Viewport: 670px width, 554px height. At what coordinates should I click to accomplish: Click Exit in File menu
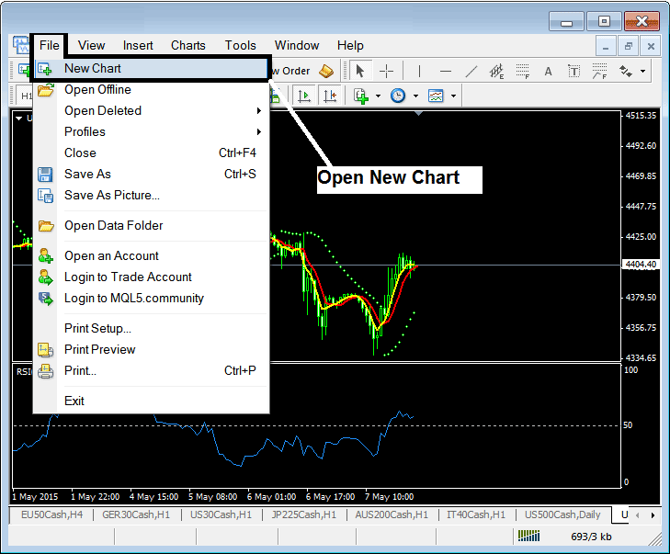point(152,401)
